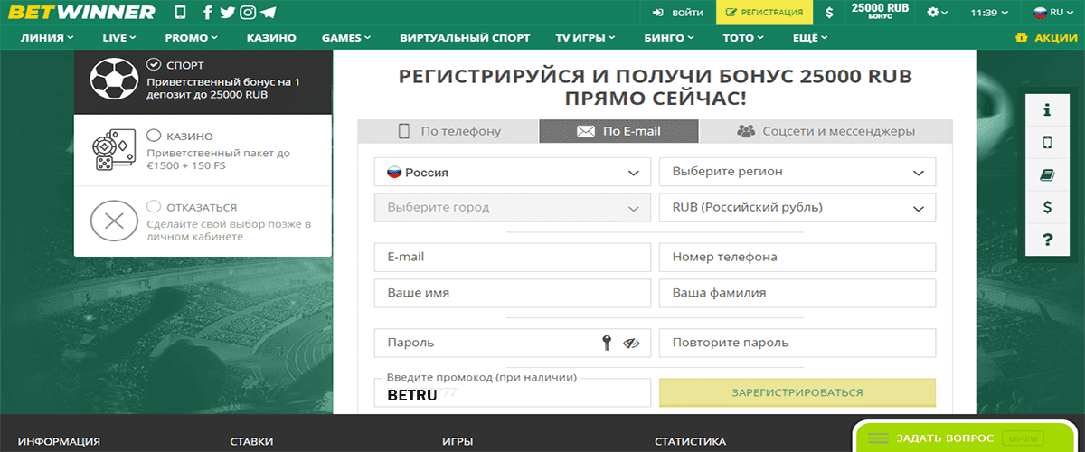
Task: Select the Казино bonus radio option
Action: 153,136
